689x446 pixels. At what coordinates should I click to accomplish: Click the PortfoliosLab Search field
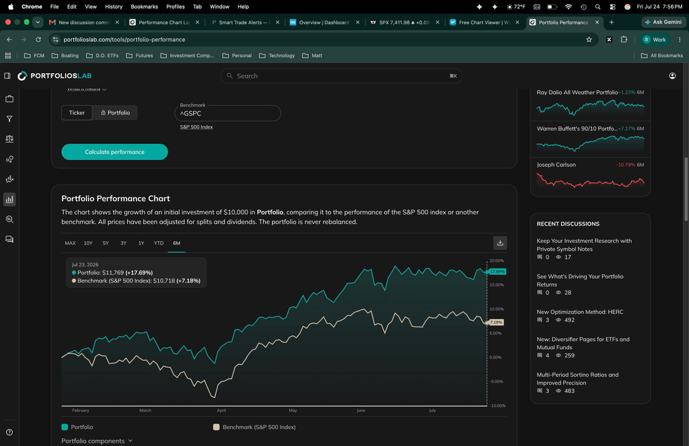pyautogui.click(x=341, y=75)
